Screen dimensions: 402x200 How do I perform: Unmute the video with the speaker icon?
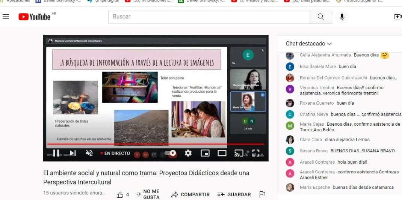[89, 153]
